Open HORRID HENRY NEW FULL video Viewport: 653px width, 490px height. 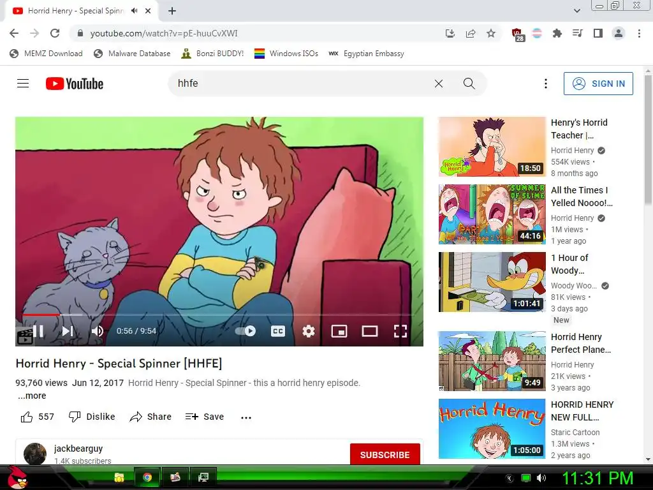click(x=492, y=429)
